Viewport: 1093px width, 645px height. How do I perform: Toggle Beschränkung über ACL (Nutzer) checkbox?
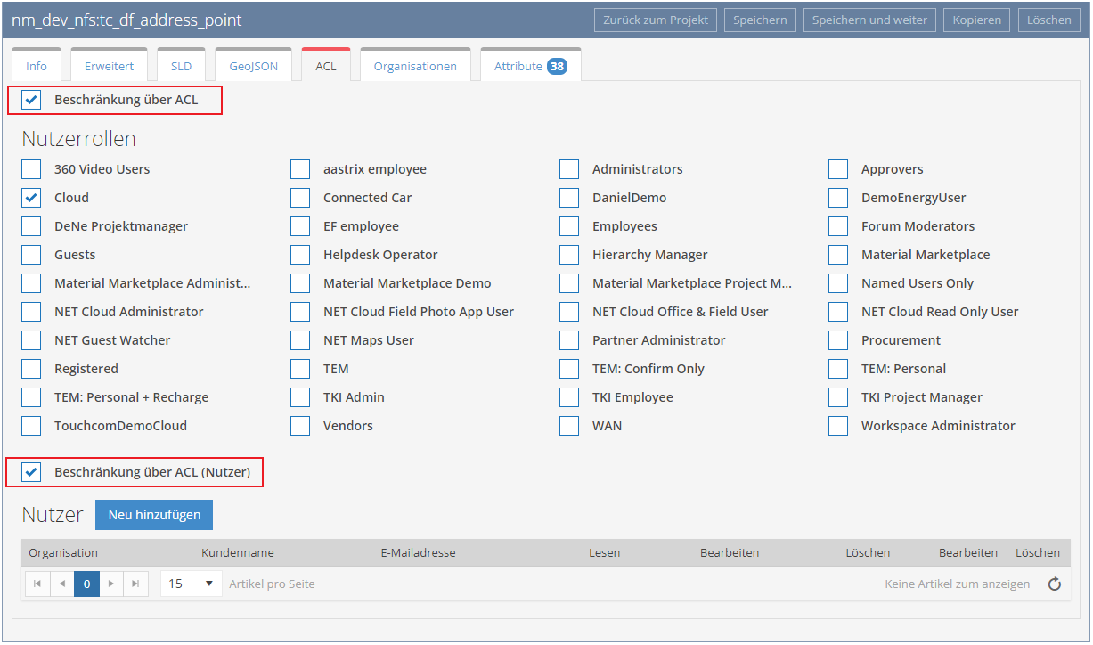[32, 472]
